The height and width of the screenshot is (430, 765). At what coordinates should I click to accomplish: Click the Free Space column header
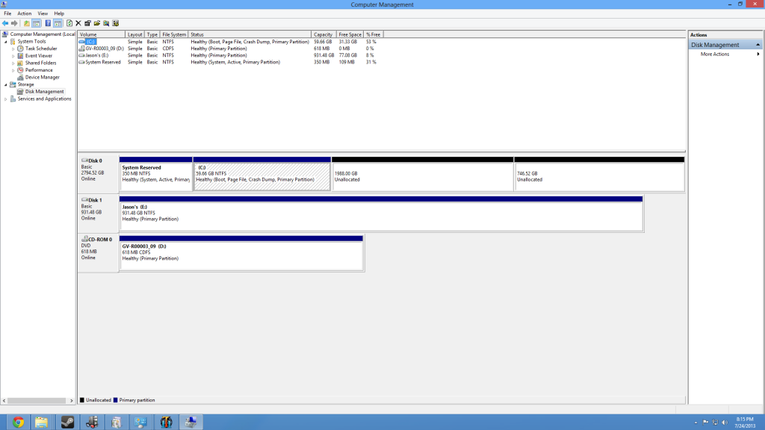[x=349, y=34]
